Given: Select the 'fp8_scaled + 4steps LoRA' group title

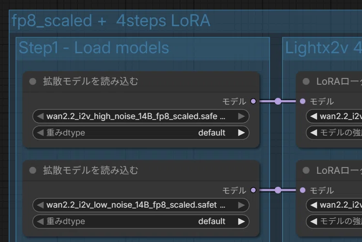Looking at the screenshot, I should pyautogui.click(x=111, y=21).
